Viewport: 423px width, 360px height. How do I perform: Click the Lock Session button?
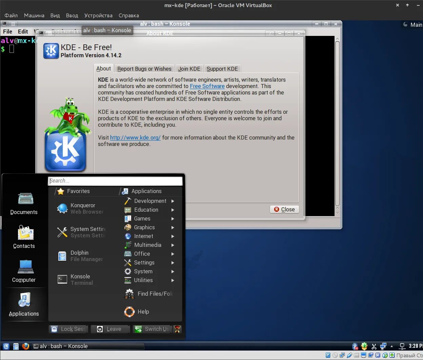point(68,329)
